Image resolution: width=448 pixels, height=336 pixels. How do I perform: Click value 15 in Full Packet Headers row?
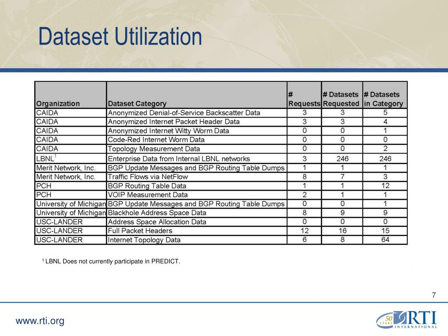tap(385, 231)
